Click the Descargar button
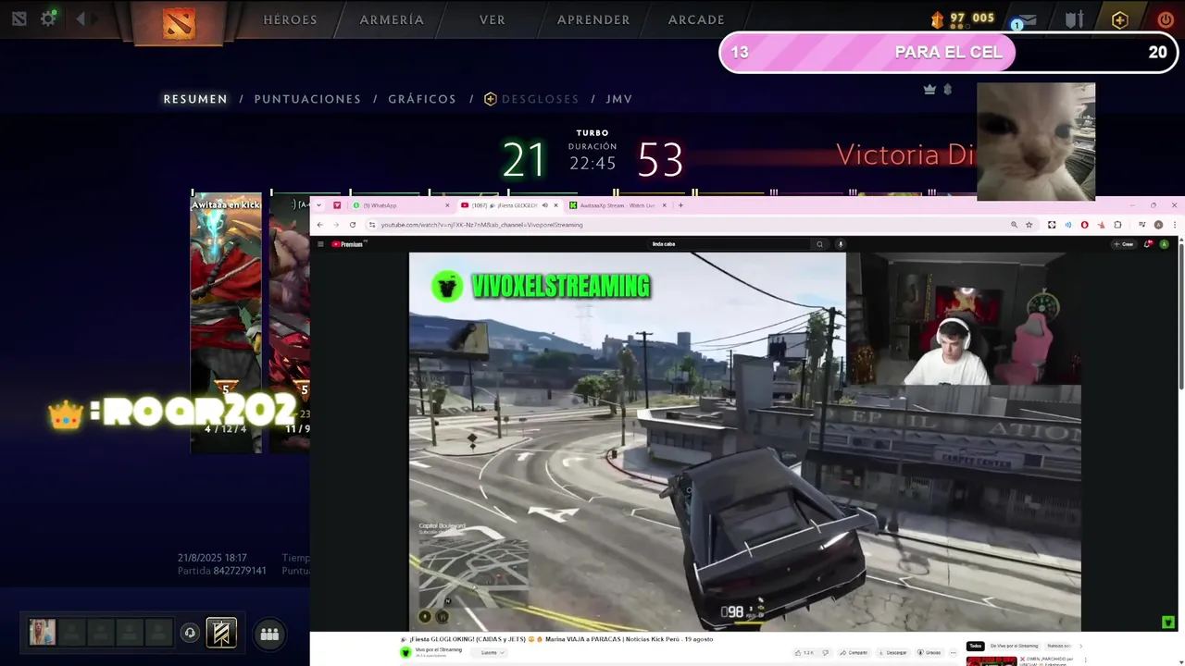This screenshot has height=666, width=1185. point(892,653)
